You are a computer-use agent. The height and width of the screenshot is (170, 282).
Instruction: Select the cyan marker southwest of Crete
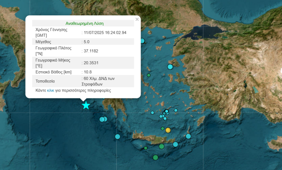click(x=118, y=137)
